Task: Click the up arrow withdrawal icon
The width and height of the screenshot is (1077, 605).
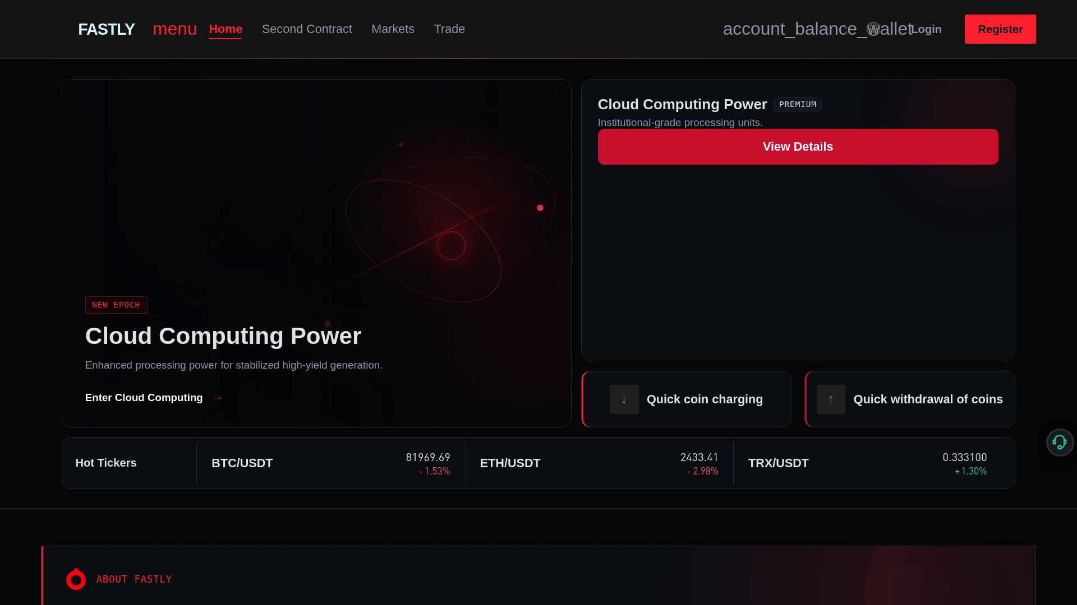Action: pyautogui.click(x=831, y=399)
